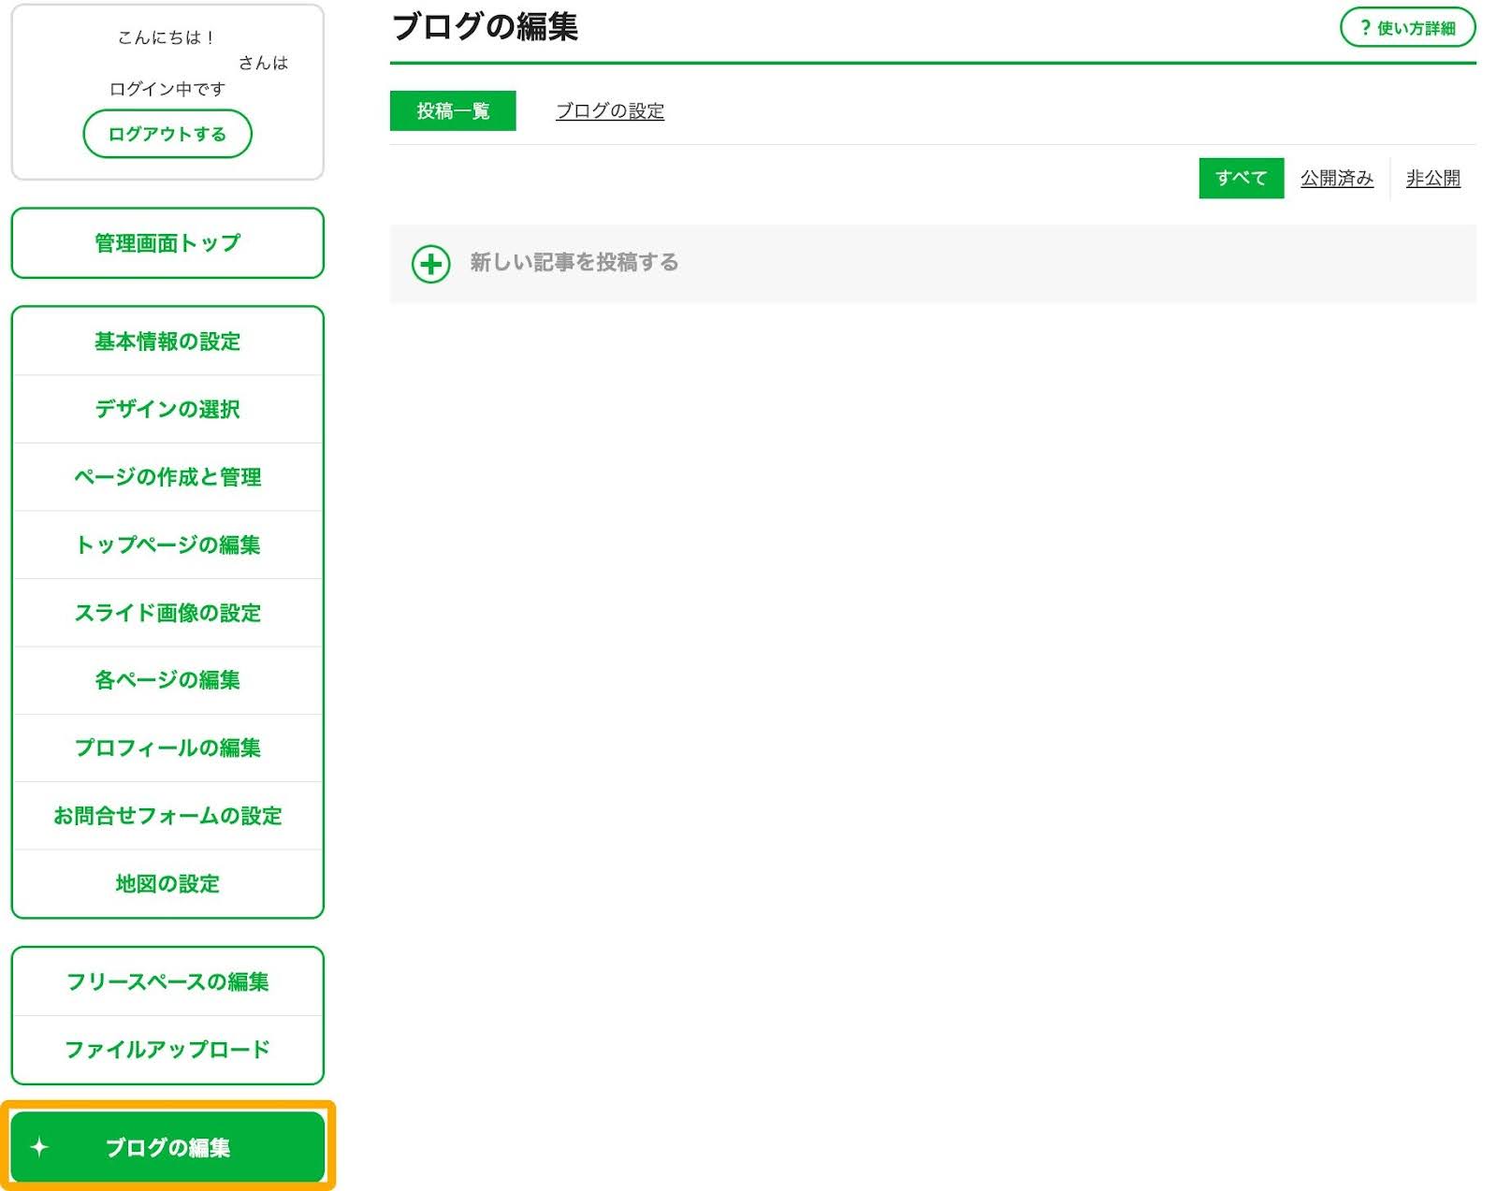Image resolution: width=1497 pixels, height=1191 pixels.
Task: Click the ログアウトする button
Action: 167,134
